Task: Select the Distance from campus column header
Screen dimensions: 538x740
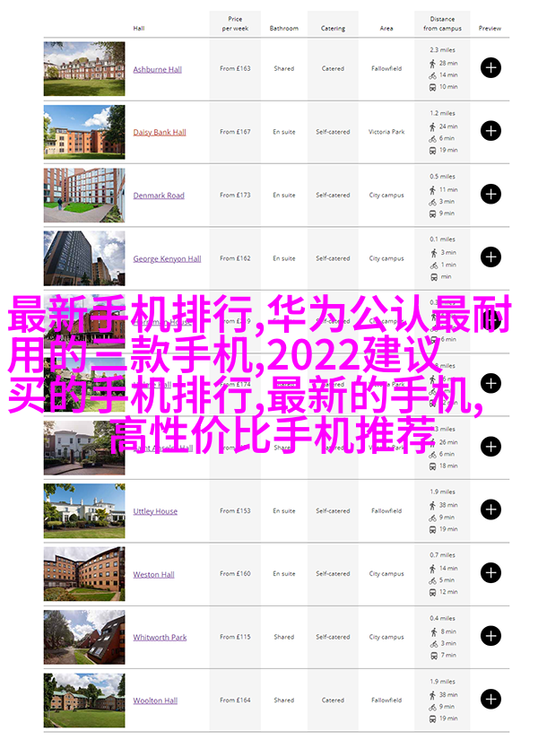Action: click(443, 23)
